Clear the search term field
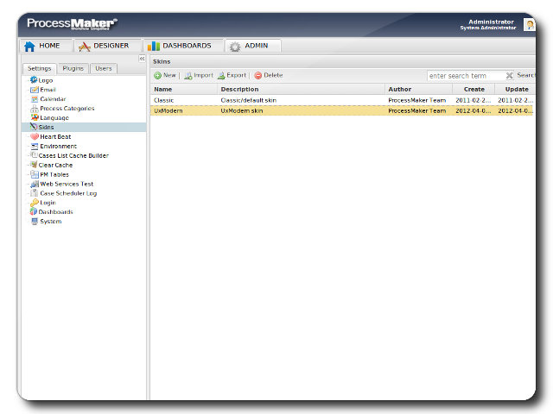The height and width of the screenshot is (414, 553). pyautogui.click(x=509, y=76)
